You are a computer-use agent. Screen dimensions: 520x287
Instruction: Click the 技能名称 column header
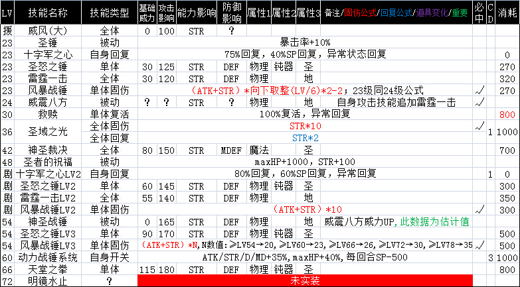[48, 13]
